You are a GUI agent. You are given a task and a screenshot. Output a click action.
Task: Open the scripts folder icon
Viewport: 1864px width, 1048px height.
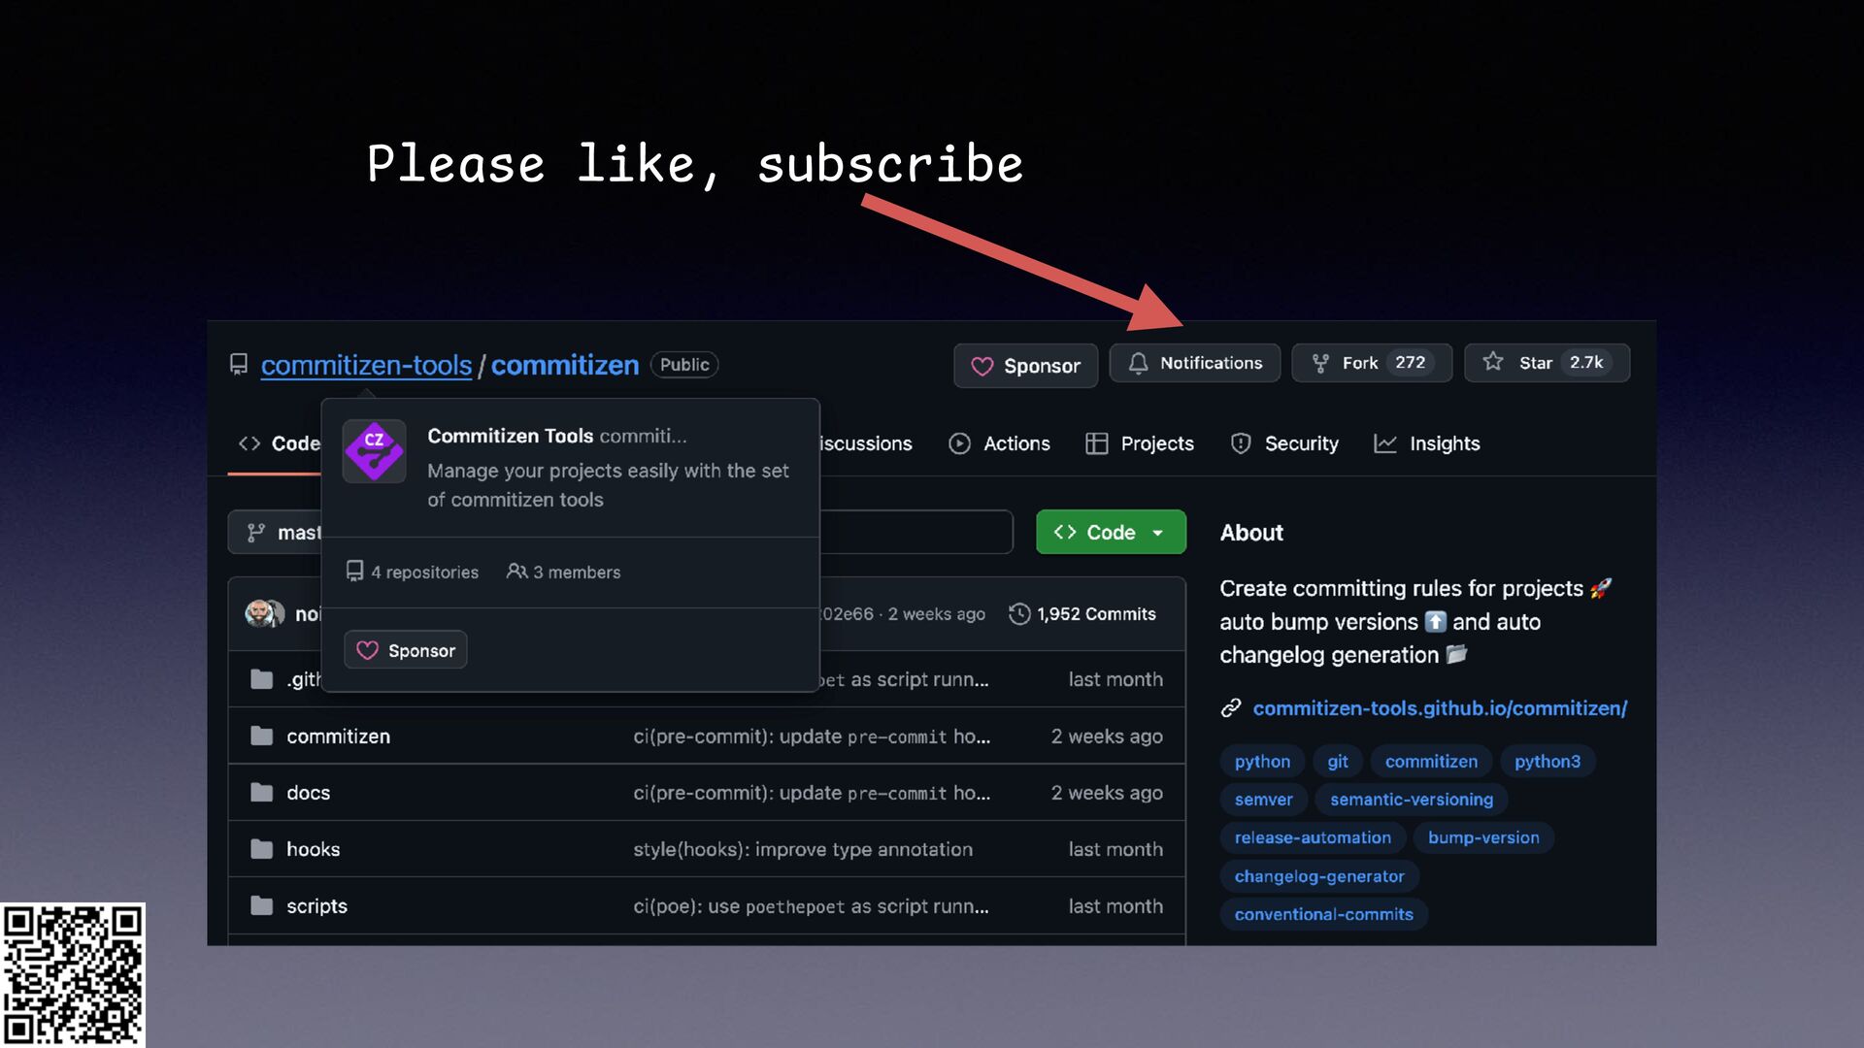tap(261, 905)
